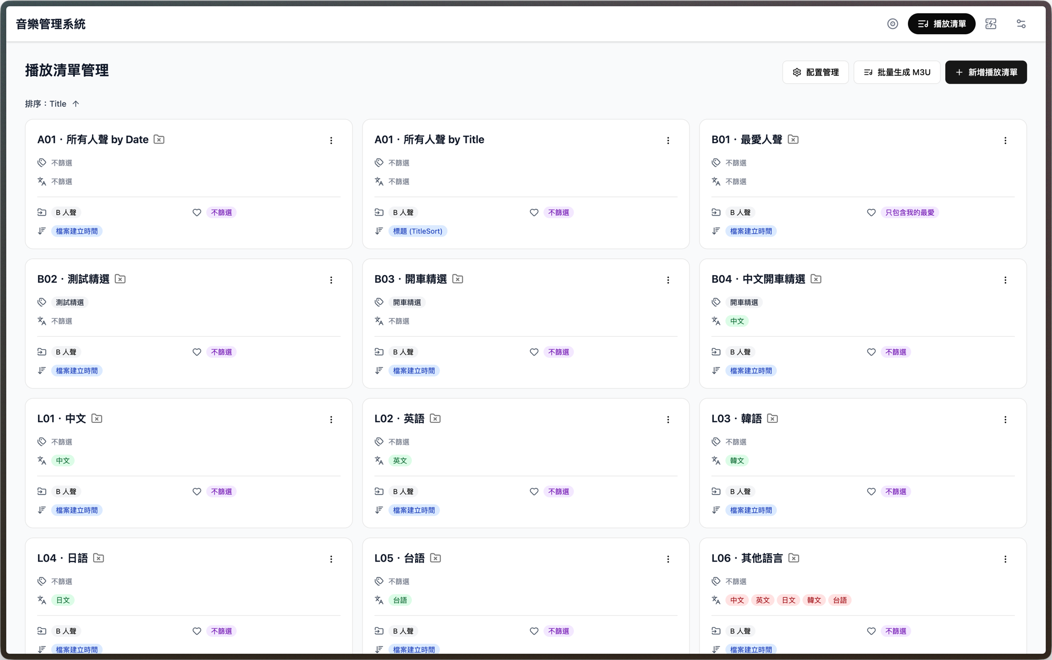Click the 批量生成 M3U button
The width and height of the screenshot is (1052, 660).
pyautogui.click(x=897, y=72)
